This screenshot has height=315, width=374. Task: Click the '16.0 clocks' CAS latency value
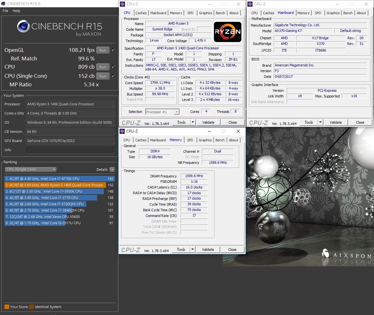tap(194, 187)
